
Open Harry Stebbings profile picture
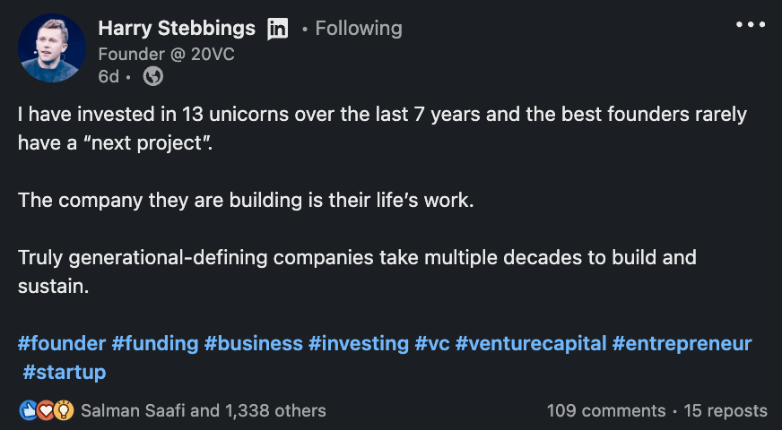point(52,48)
